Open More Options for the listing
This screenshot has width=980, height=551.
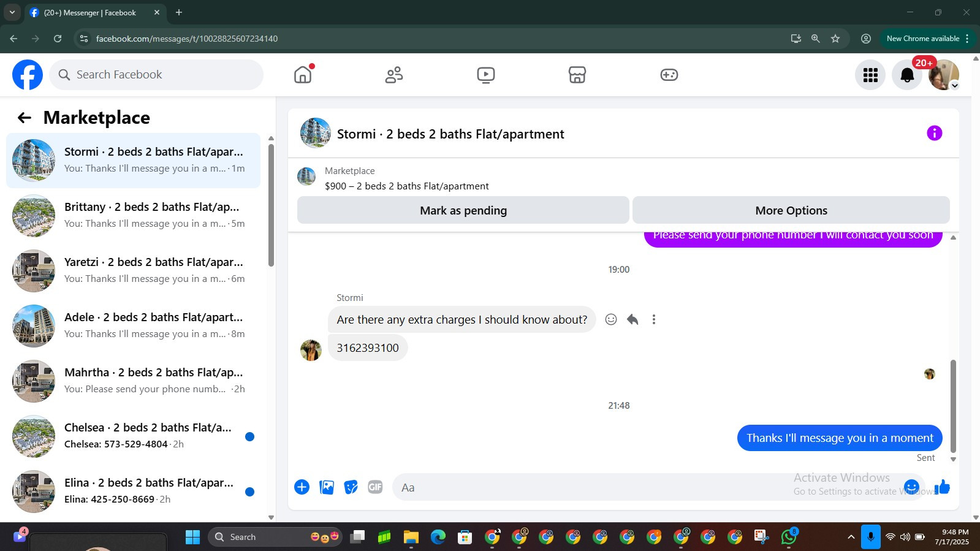(791, 210)
